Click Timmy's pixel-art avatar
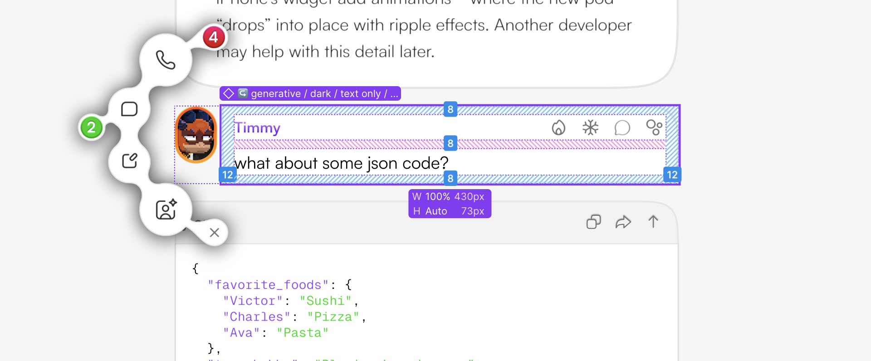The width and height of the screenshot is (871, 361). pos(196,135)
